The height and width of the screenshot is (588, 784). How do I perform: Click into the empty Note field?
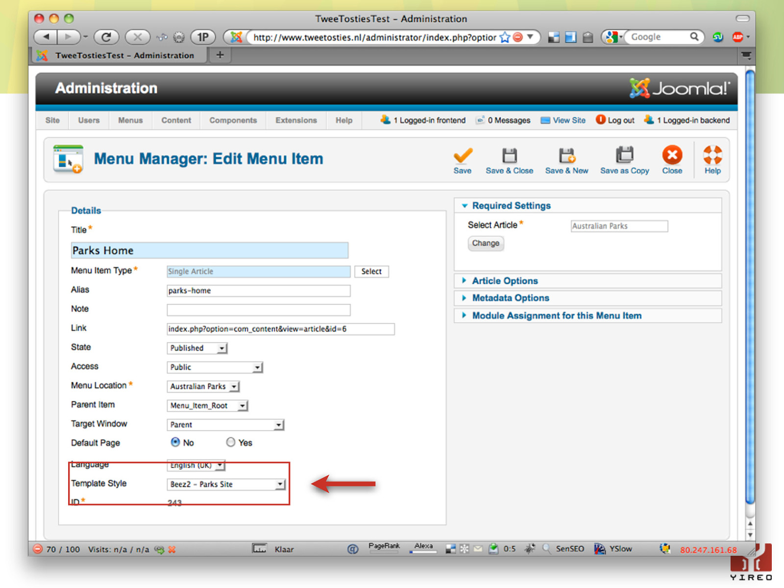point(259,310)
